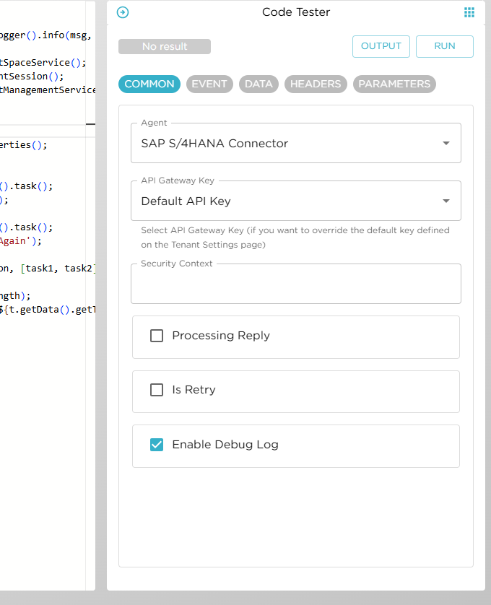Expand Agent list via its arrow
This screenshot has width=491, height=605.
pyautogui.click(x=446, y=143)
